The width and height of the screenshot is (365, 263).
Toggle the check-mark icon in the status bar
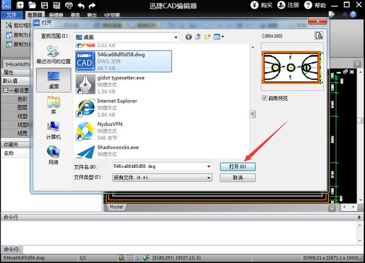pyautogui.click(x=146, y=258)
